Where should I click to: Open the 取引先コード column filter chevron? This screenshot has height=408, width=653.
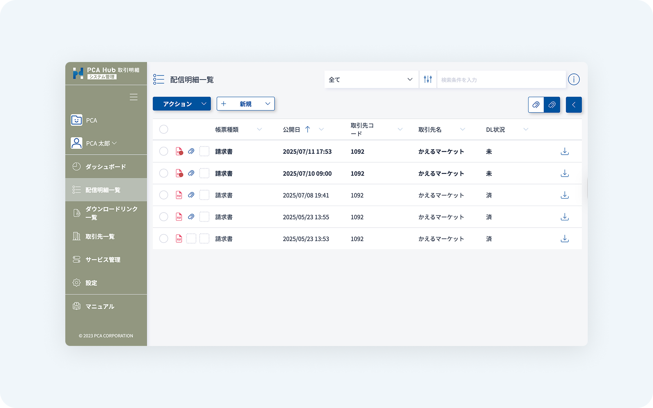pos(400,129)
